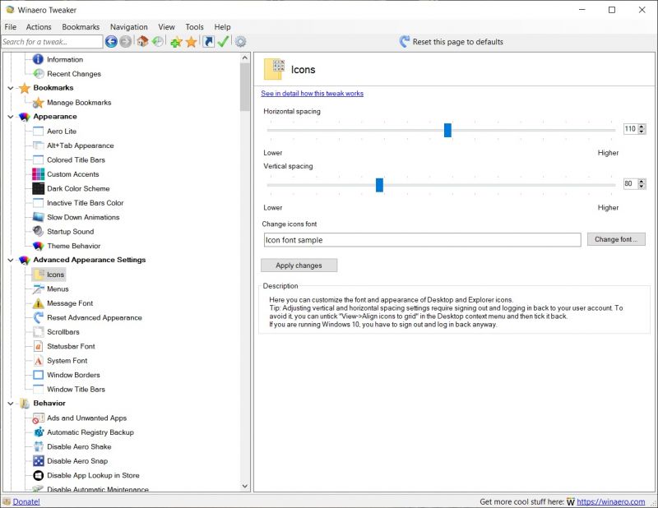This screenshot has height=508, width=658.
Task: Click the Disable App Lookup in Store icon
Action: 38,475
